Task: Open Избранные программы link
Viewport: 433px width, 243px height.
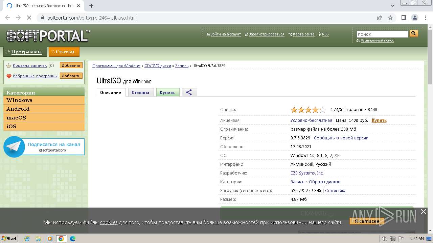Action: [x=35, y=76]
